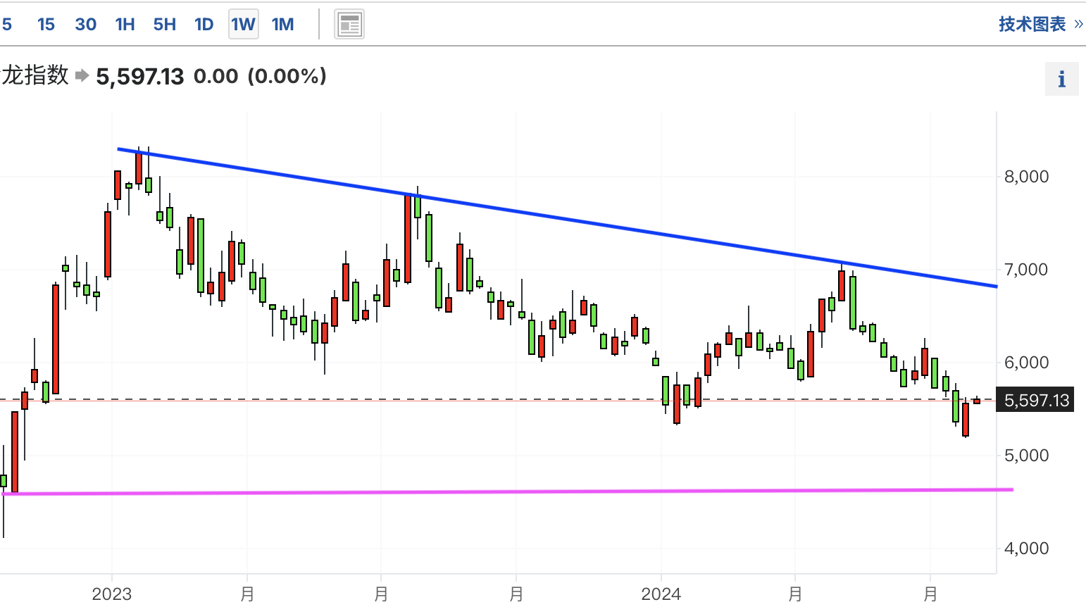1086x614 pixels.
Task: Click the 龙指数 index name
Action: coord(35,75)
